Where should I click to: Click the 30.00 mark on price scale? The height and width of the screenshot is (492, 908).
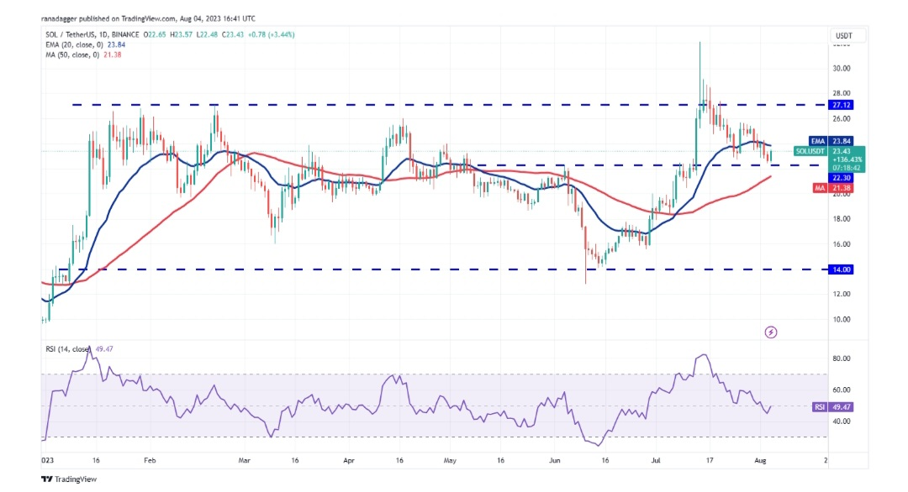tap(842, 68)
